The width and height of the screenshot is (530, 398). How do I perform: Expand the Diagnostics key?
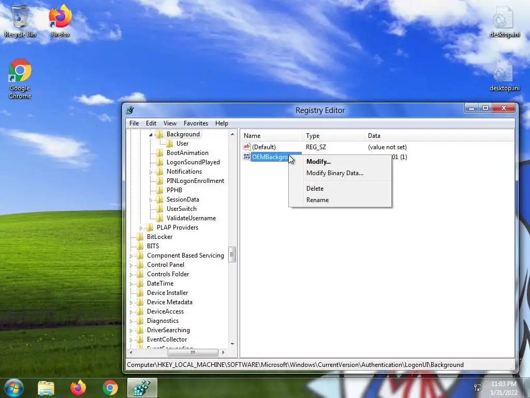[131, 321]
